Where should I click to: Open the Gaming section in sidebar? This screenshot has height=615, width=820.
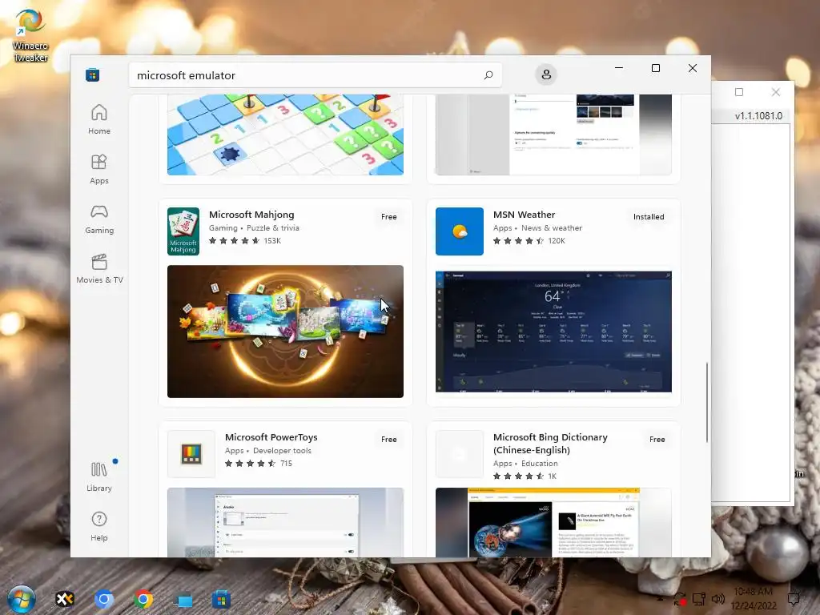click(x=99, y=219)
